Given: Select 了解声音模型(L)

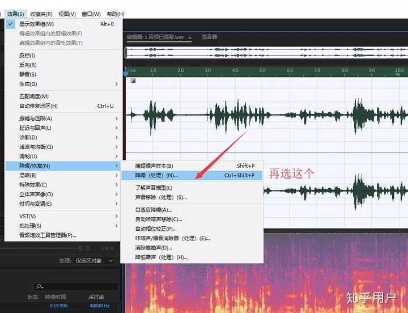Looking at the screenshot, I should pyautogui.click(x=192, y=188).
